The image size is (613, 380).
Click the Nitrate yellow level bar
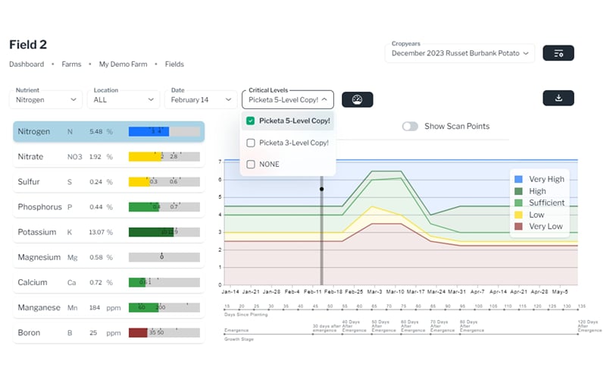click(145, 156)
